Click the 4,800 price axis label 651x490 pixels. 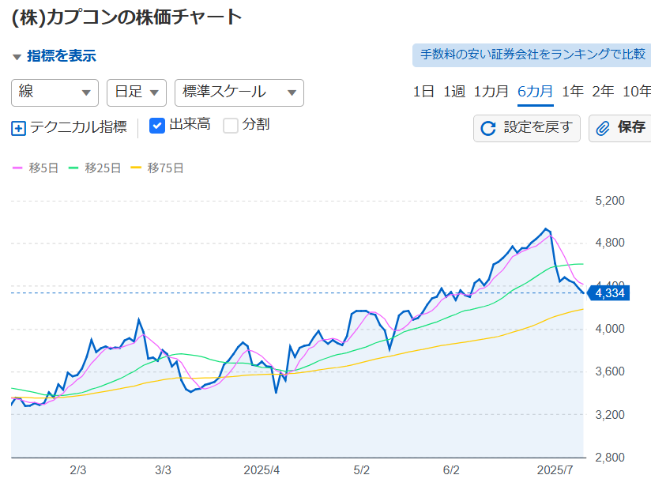609,243
